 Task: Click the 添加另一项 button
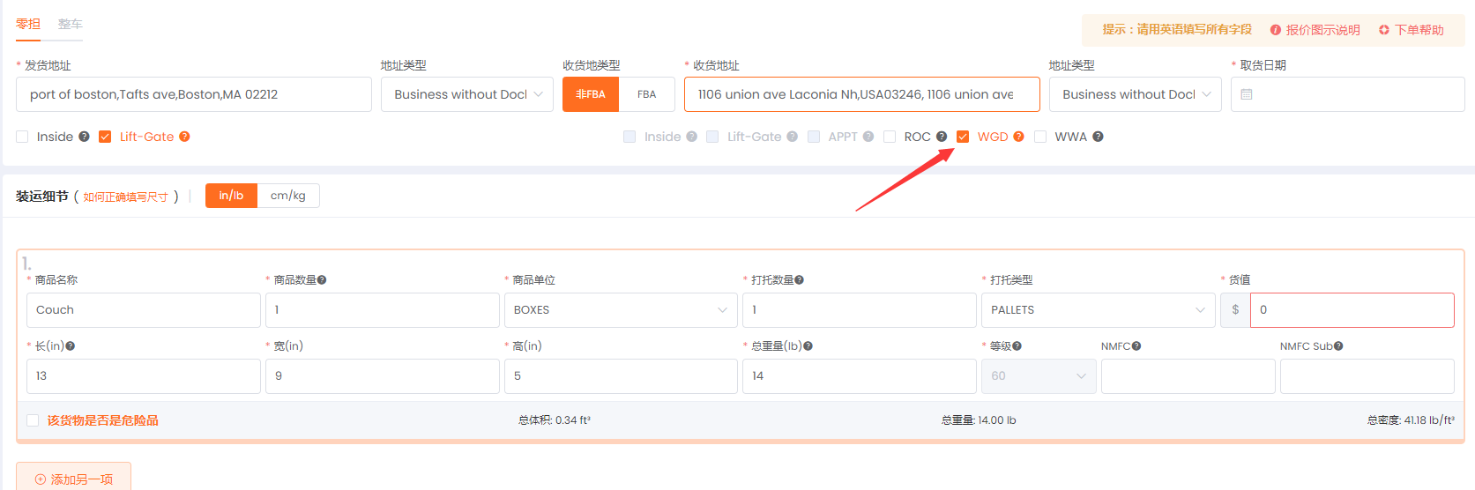click(74, 479)
